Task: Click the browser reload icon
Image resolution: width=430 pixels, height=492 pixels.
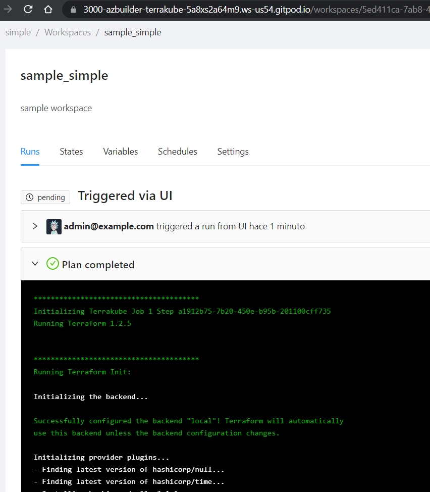Action: point(28,10)
